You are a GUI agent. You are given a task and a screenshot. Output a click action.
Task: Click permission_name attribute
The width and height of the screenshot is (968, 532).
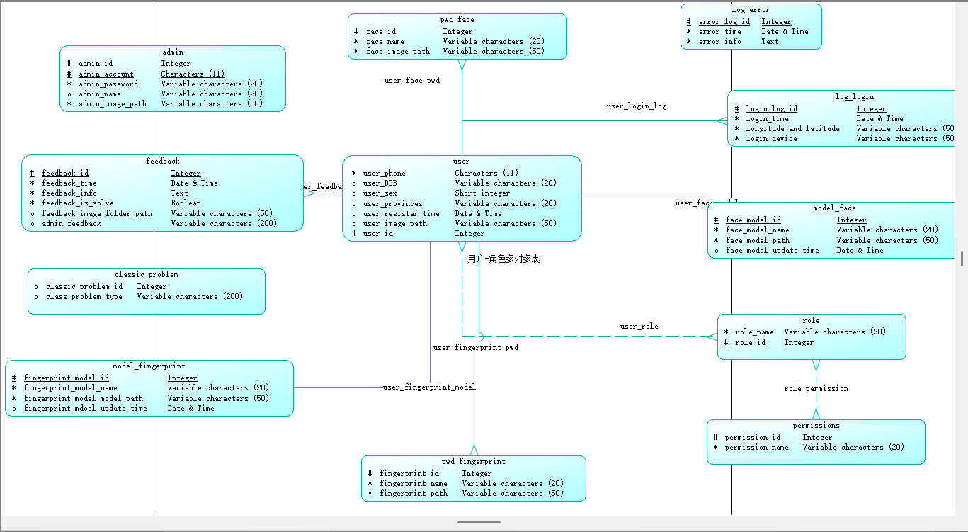pos(756,447)
